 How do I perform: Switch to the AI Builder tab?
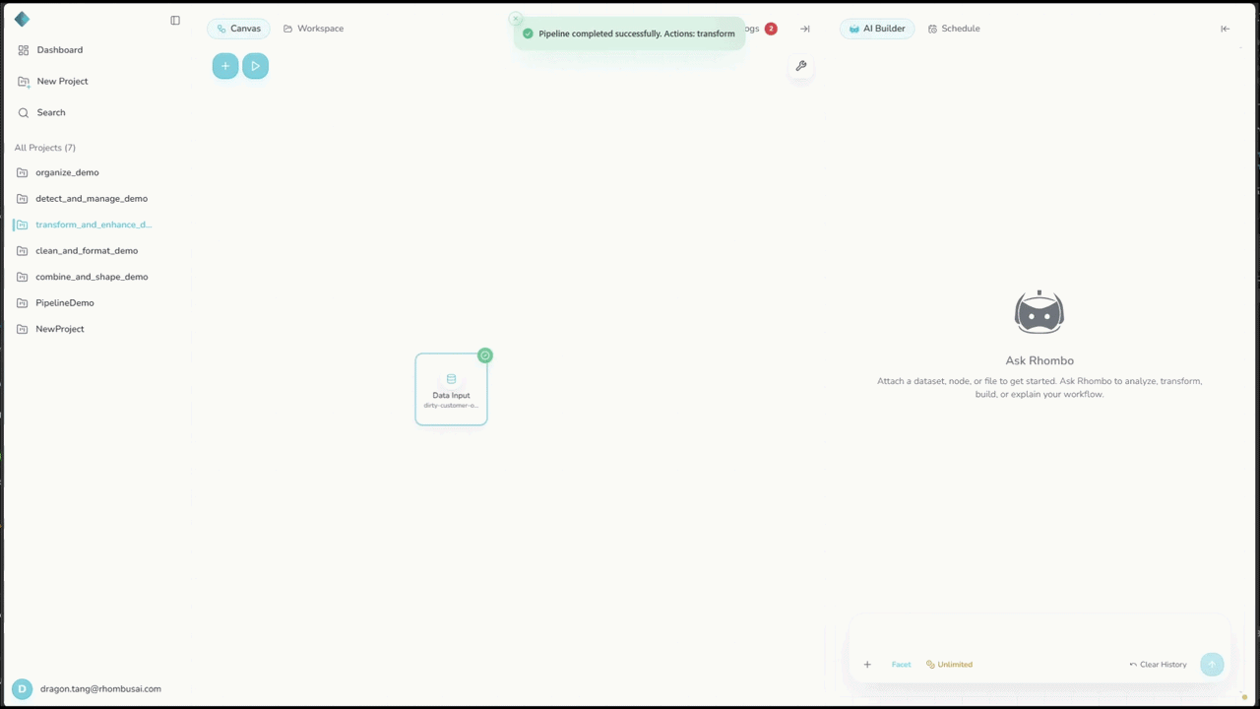coord(877,29)
